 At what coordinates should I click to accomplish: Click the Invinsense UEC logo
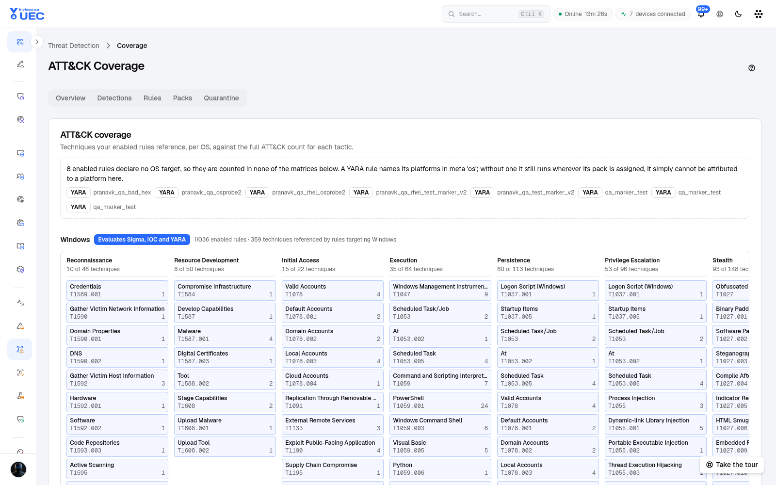(27, 14)
